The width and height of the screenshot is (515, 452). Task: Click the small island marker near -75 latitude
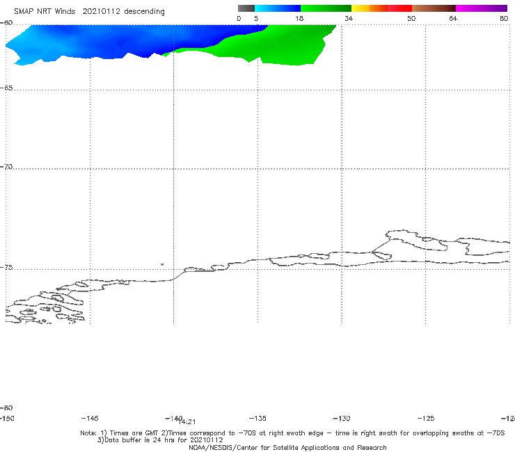tap(162, 264)
